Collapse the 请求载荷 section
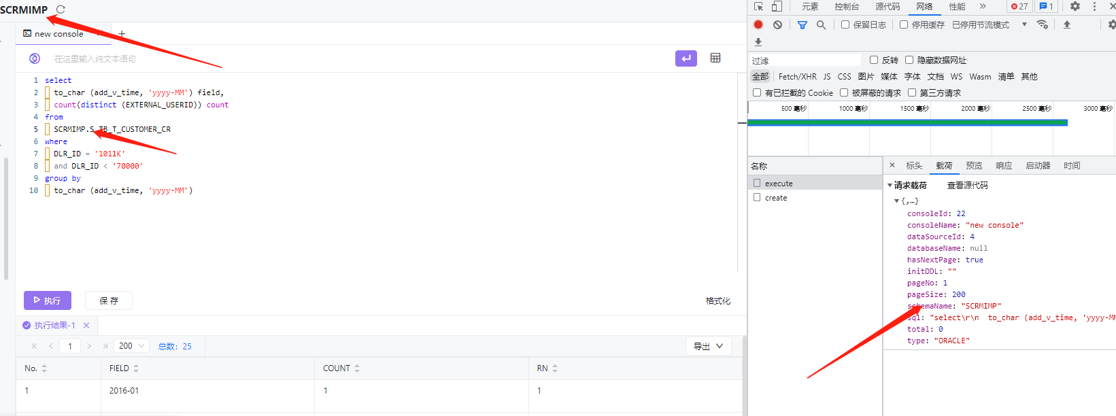 coord(890,186)
